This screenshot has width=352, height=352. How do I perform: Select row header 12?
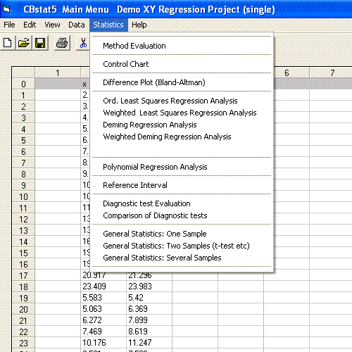[x=23, y=219]
